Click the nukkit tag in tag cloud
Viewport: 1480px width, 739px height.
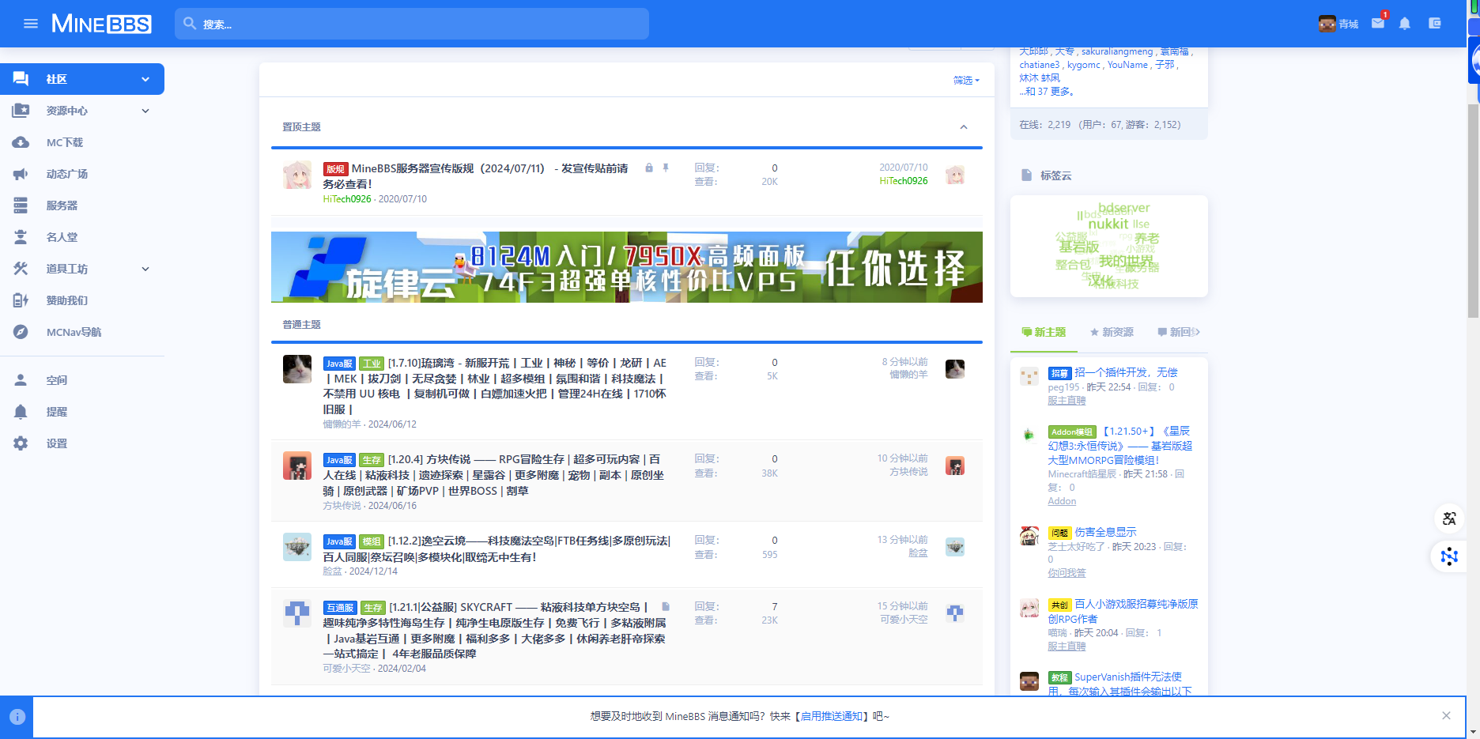tap(1108, 224)
